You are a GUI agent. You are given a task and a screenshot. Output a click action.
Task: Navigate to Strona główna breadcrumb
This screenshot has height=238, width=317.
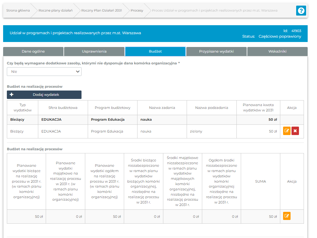tap(18, 11)
